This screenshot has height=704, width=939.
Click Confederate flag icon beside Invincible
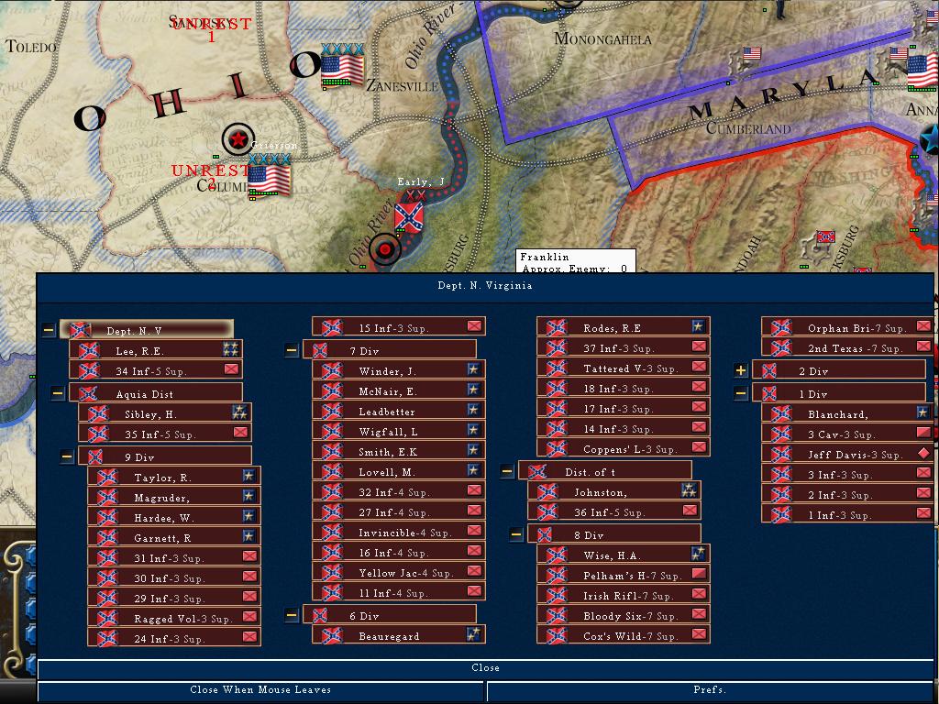click(332, 533)
